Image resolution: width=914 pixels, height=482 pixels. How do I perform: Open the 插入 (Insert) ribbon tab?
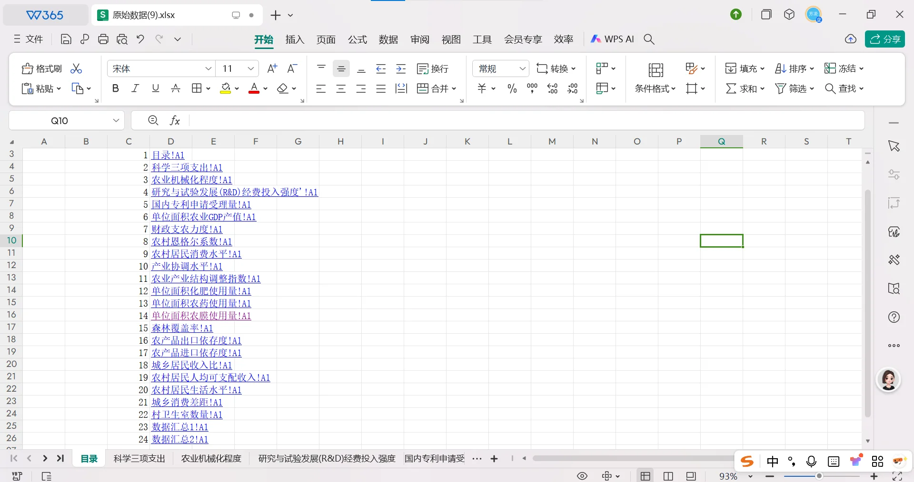click(295, 39)
